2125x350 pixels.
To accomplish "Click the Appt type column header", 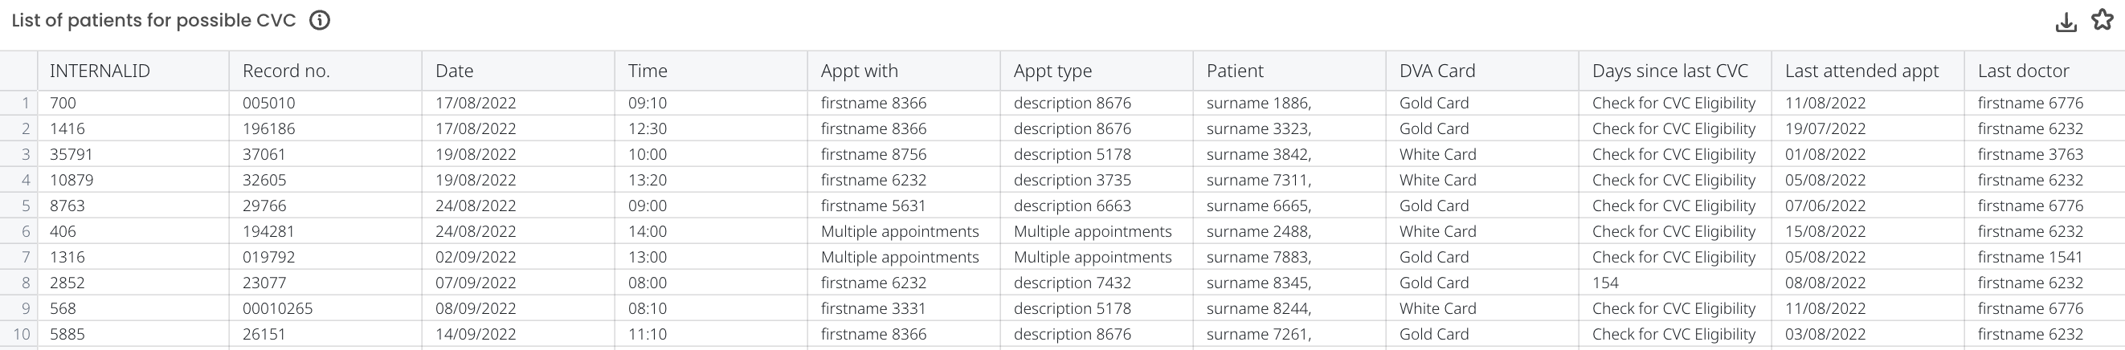I will coord(1052,71).
